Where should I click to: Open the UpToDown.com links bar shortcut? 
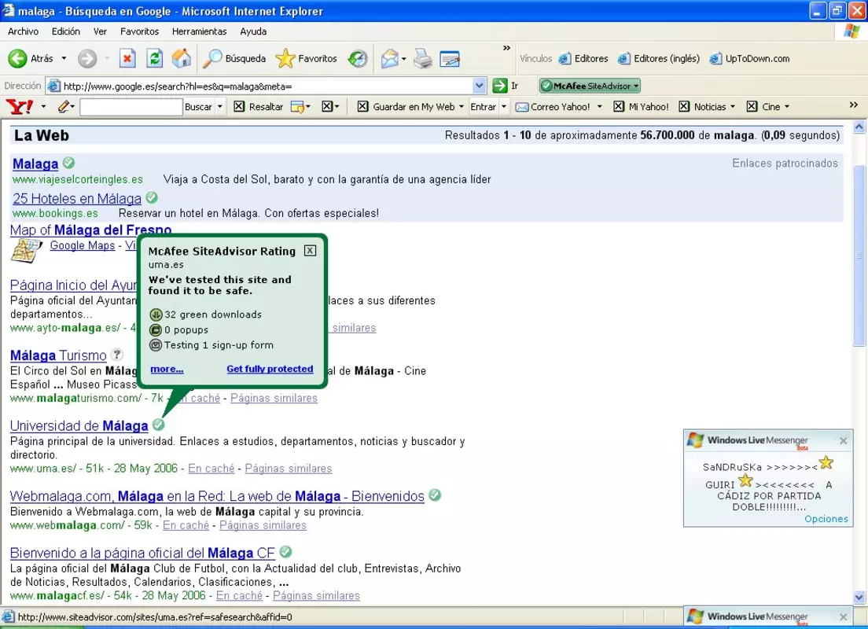[749, 59]
